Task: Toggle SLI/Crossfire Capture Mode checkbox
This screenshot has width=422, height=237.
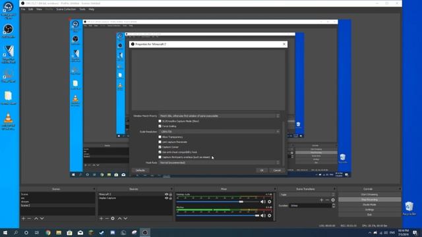Action: pos(160,121)
